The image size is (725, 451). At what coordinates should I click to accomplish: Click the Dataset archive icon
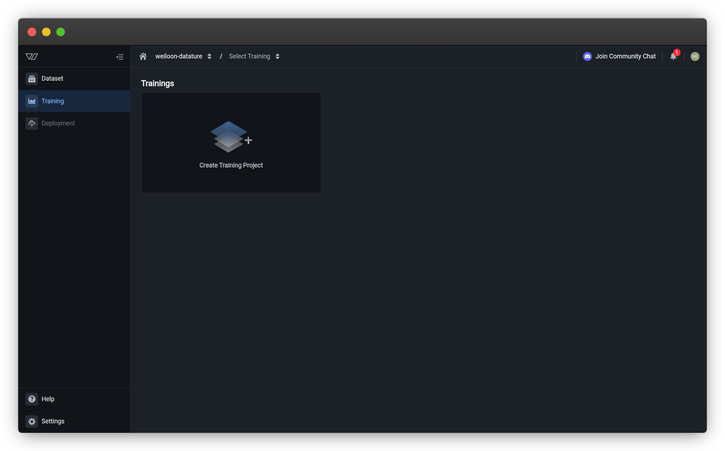[32, 79]
